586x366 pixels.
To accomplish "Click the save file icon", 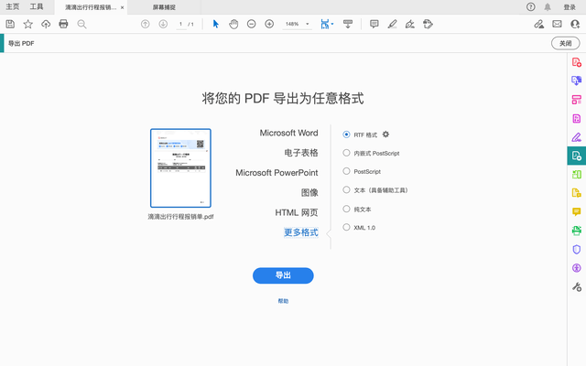I will point(10,25).
